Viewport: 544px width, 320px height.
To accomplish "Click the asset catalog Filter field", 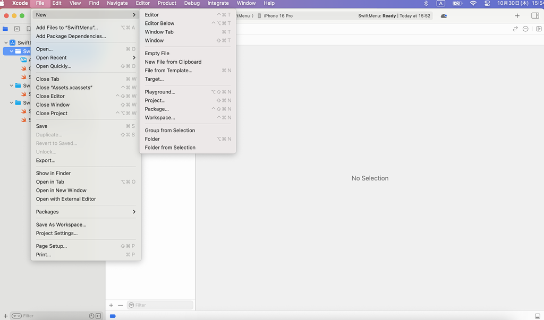I will click(162, 305).
